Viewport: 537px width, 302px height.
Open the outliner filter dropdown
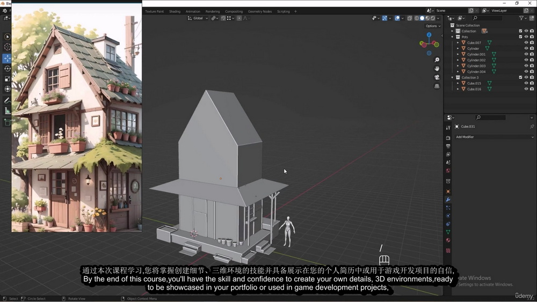523,18
